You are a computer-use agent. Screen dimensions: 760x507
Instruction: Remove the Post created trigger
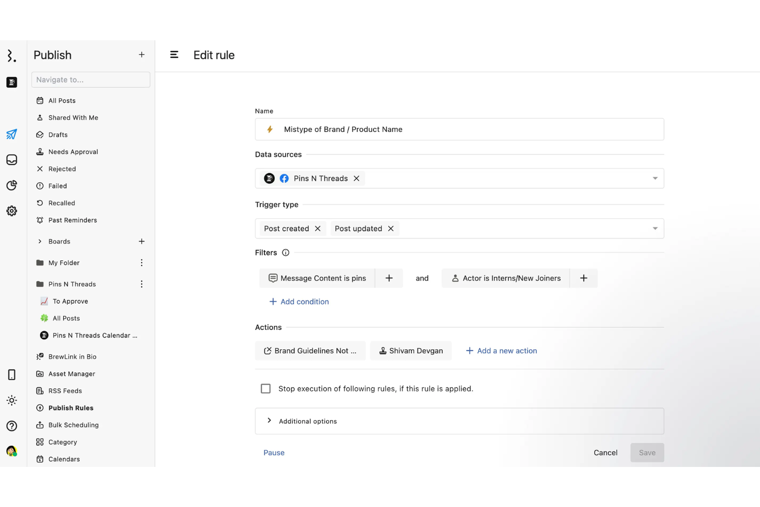[317, 229]
